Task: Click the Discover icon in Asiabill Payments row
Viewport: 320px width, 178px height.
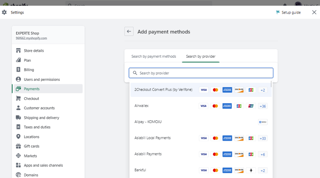Action: (x=239, y=154)
